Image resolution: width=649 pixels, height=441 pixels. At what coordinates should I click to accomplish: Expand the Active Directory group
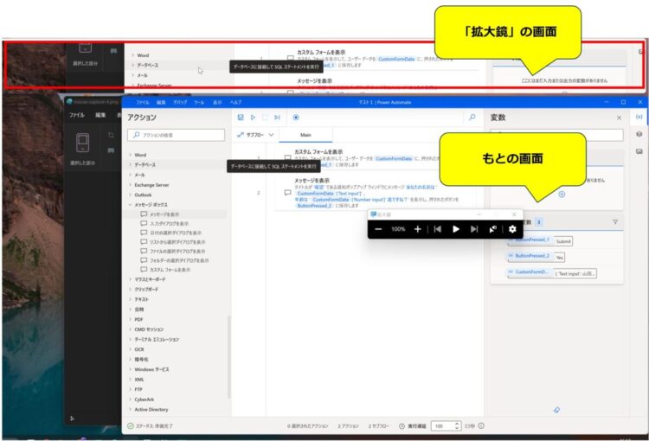click(x=130, y=410)
